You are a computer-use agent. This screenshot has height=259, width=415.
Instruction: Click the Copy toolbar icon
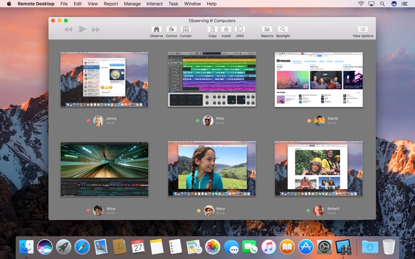pyautogui.click(x=212, y=30)
